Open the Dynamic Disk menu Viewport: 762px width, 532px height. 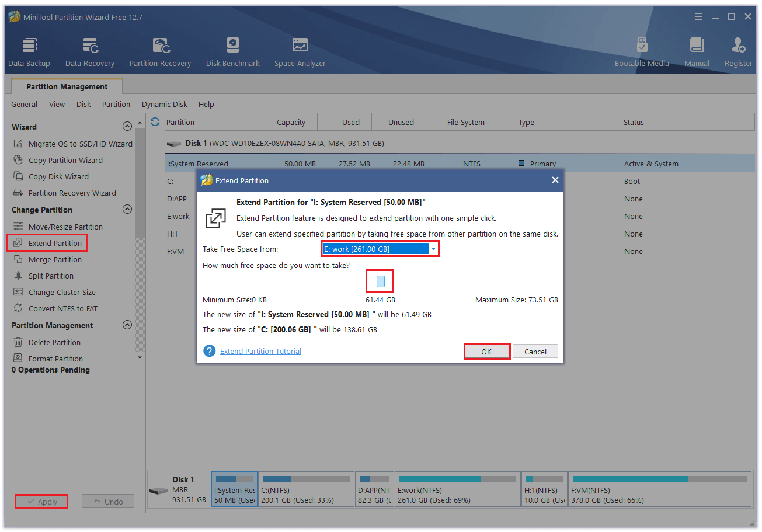click(x=165, y=104)
